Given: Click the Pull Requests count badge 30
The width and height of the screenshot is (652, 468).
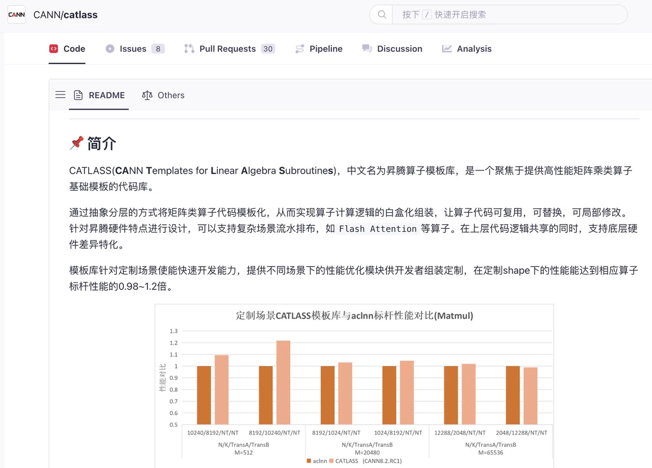Looking at the screenshot, I should (x=268, y=49).
